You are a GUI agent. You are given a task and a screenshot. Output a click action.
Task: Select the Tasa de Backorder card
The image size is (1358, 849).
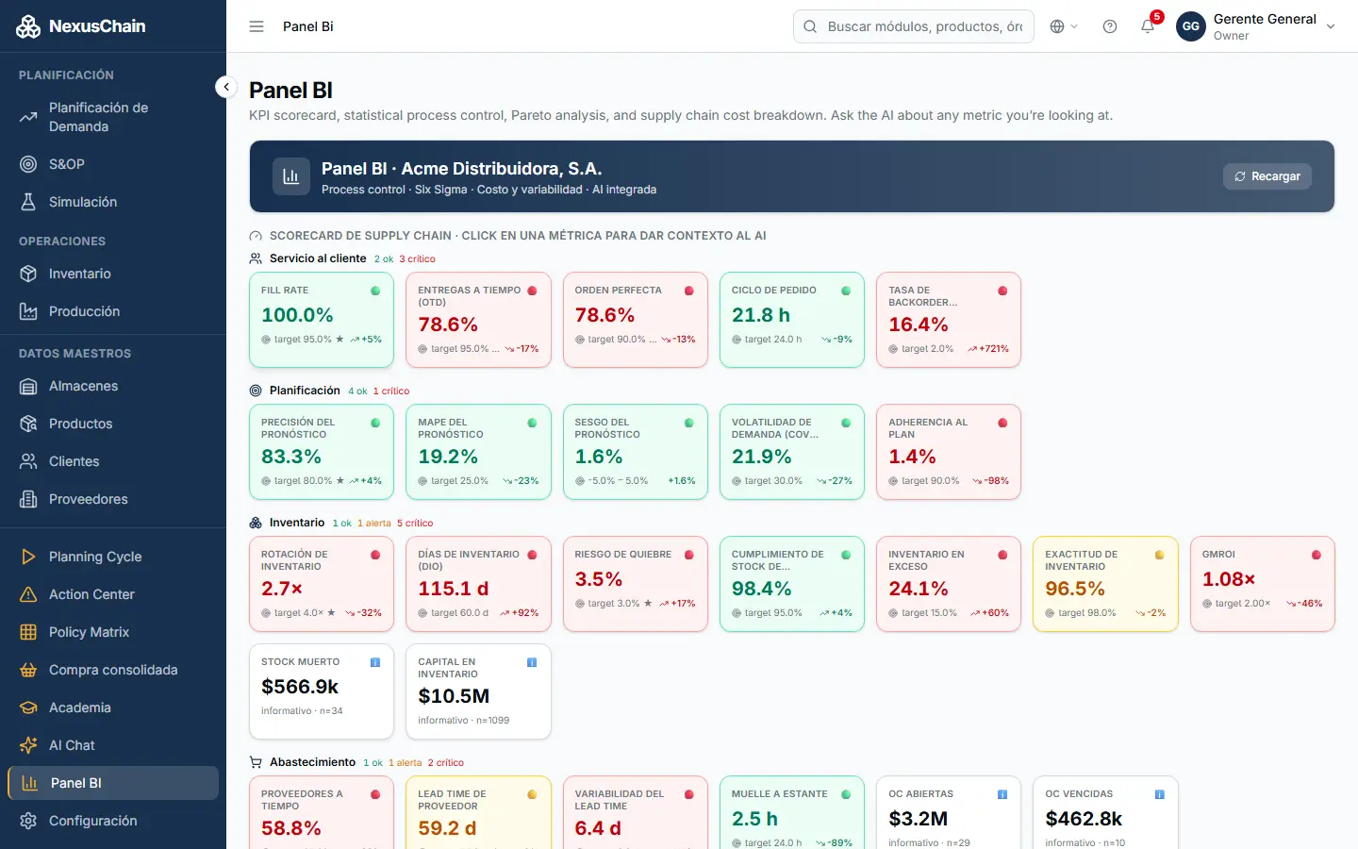point(949,320)
